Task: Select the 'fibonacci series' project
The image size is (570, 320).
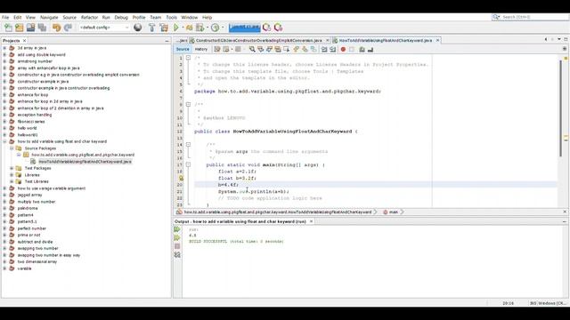Action: pyautogui.click(x=31, y=122)
